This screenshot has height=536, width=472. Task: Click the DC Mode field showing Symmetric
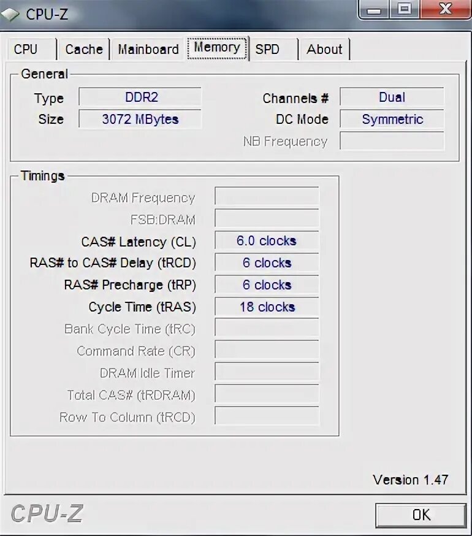[392, 119]
